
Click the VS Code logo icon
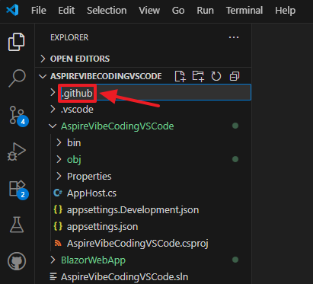point(12,11)
